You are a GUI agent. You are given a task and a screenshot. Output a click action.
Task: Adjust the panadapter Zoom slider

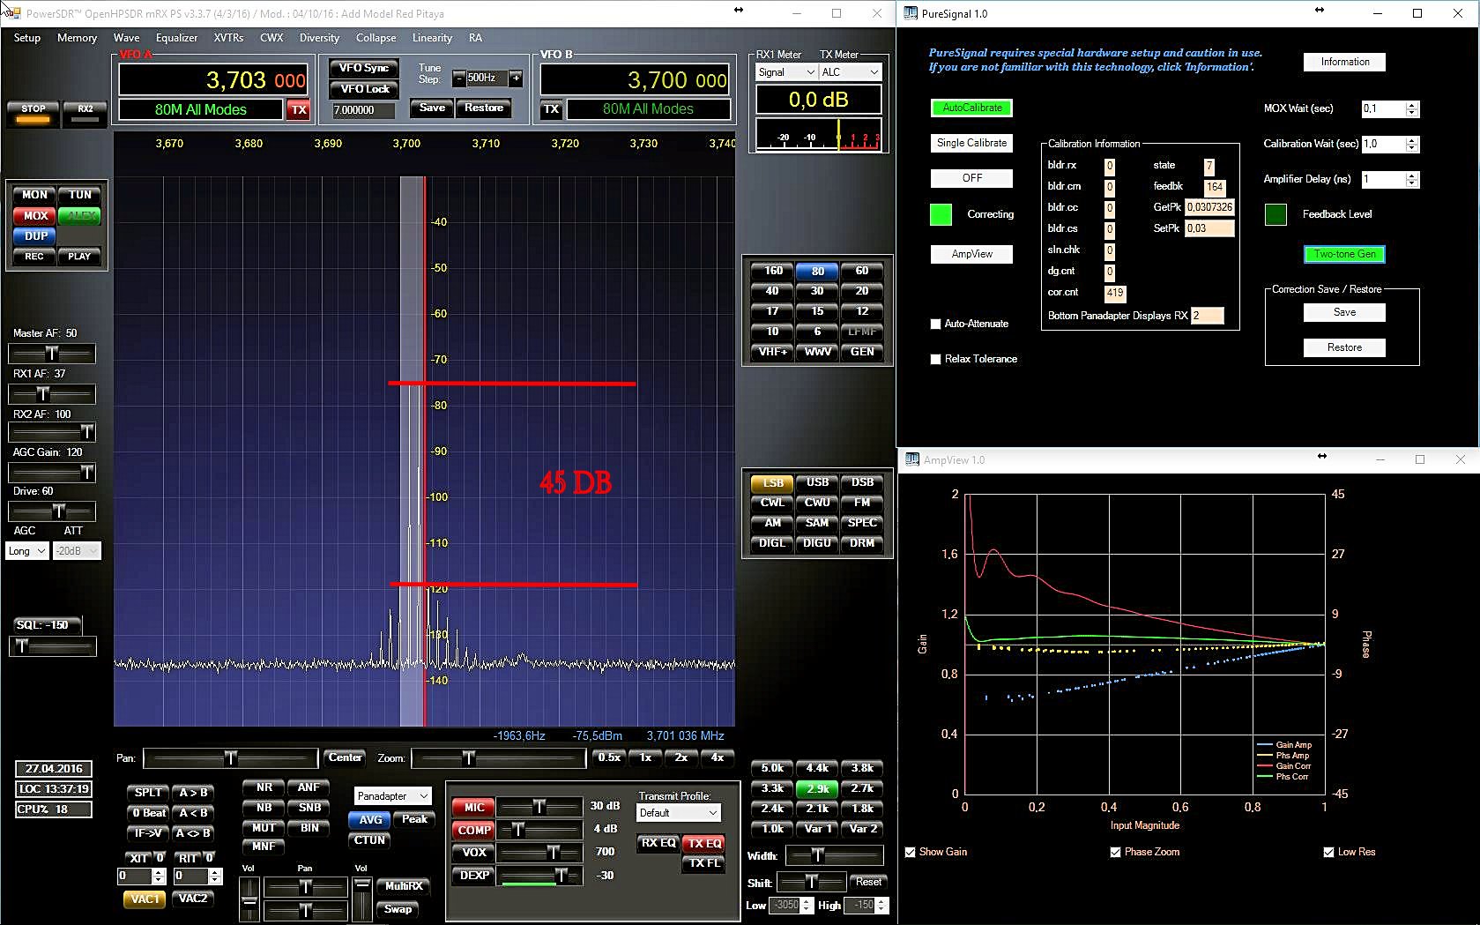[x=499, y=758]
